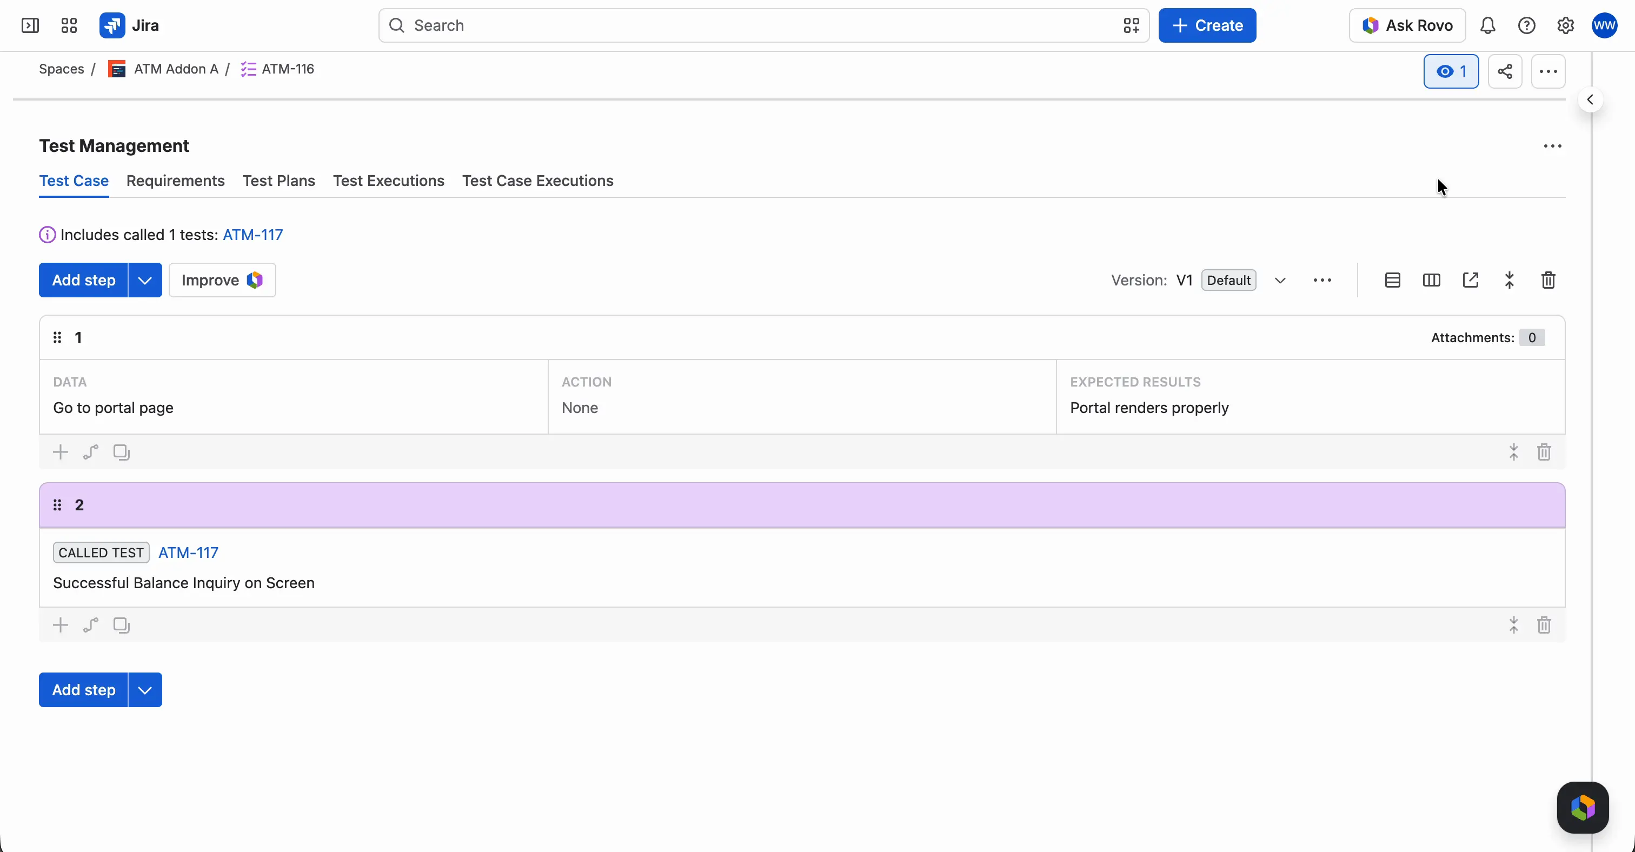1635x852 pixels.
Task: Call a test after step 1 icon
Action: 91,452
